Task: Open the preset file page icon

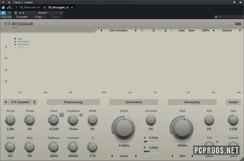Action: tap(16, 13)
